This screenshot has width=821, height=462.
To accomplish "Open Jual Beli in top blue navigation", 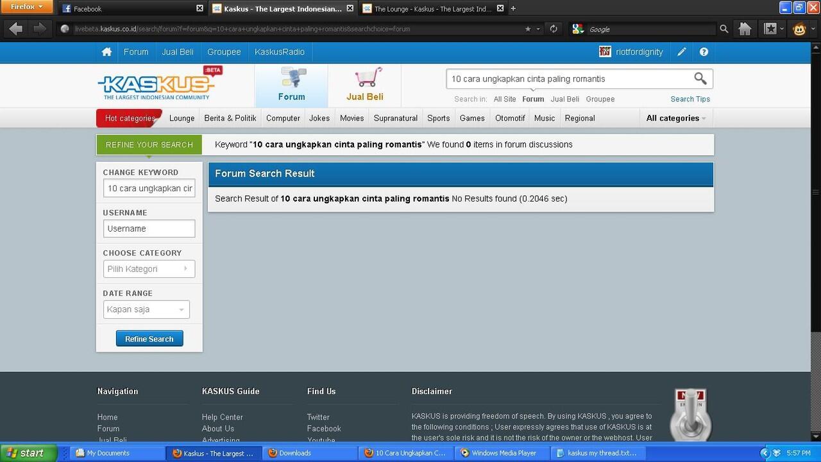I will coord(178,52).
